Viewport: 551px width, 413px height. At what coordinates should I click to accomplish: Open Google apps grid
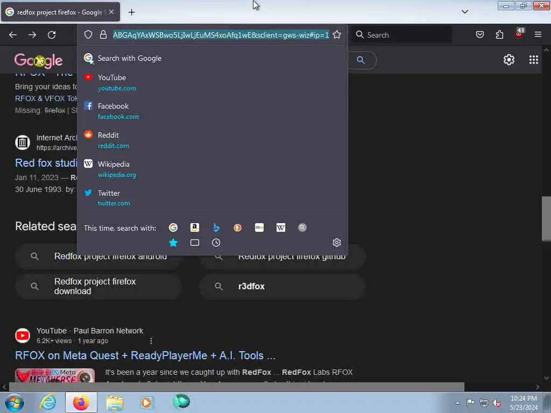coord(533,60)
